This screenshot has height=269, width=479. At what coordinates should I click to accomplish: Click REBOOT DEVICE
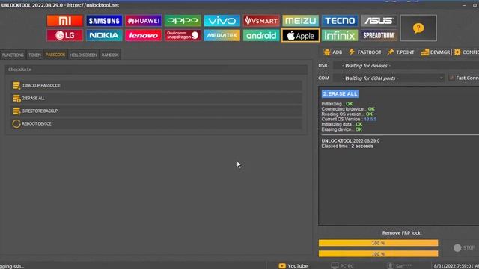tap(156, 124)
